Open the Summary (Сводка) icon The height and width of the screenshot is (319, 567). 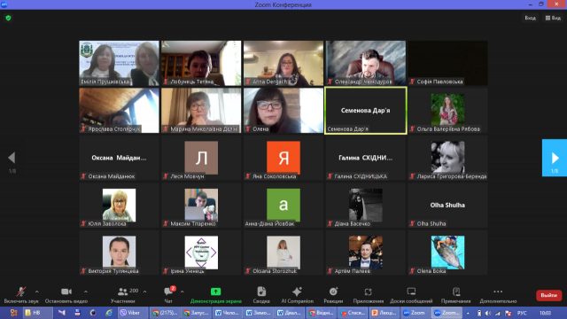pos(261,292)
